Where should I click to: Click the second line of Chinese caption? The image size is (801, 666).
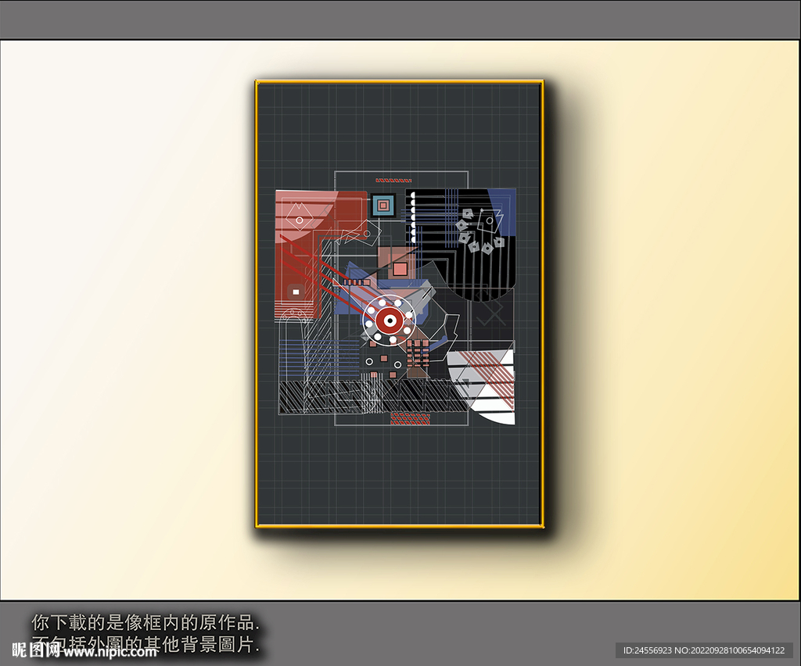145,645
